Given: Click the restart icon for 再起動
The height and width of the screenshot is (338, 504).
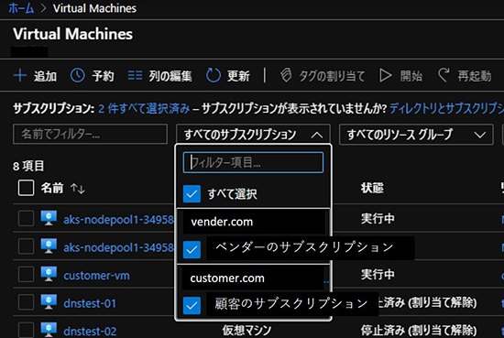Looking at the screenshot, I should point(444,76).
